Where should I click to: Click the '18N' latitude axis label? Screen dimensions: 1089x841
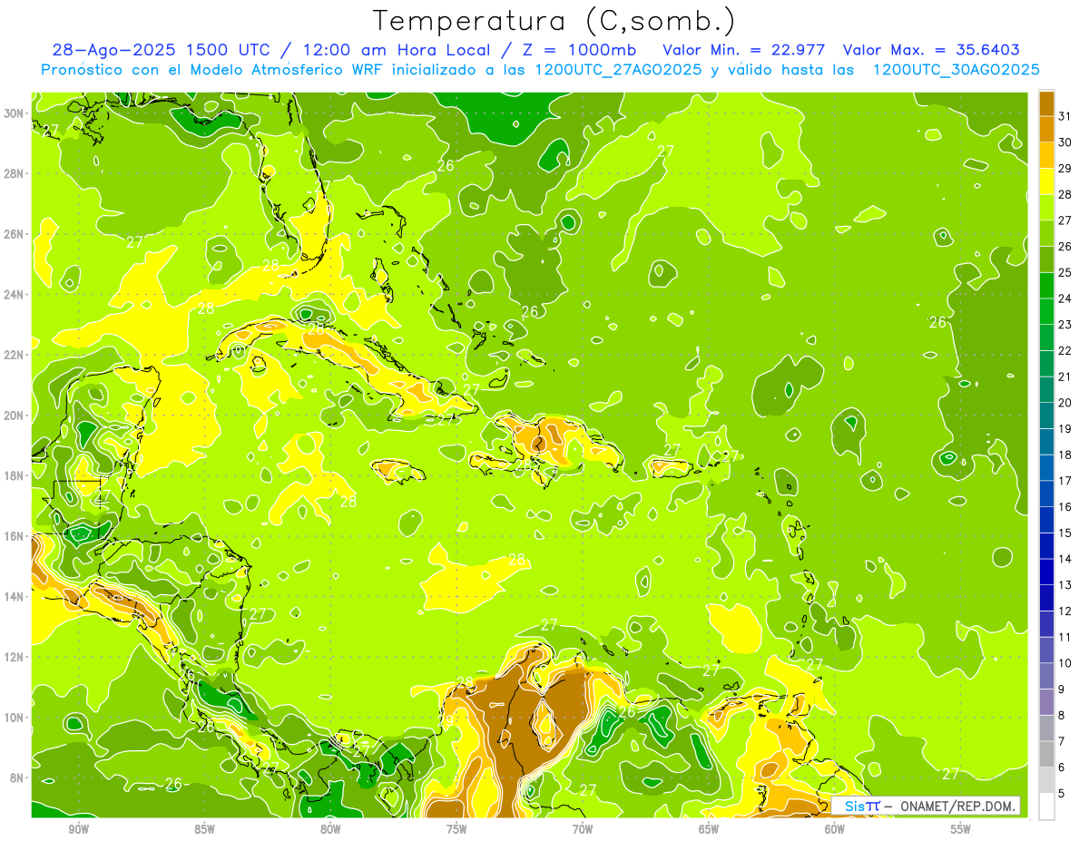[15, 475]
